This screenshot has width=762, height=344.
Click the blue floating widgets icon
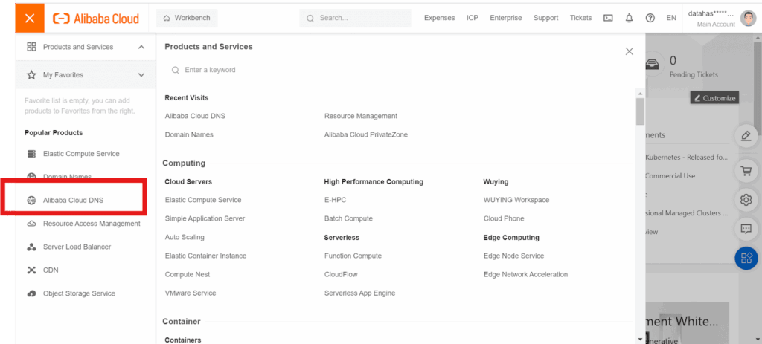(x=746, y=258)
